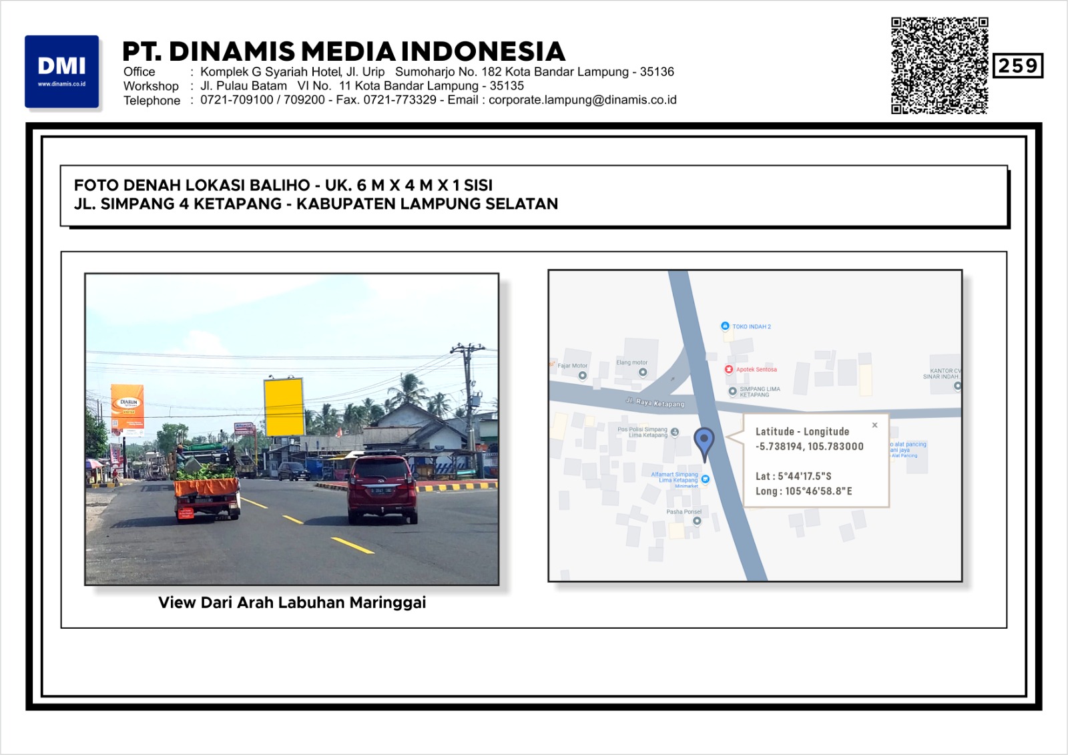The height and width of the screenshot is (755, 1068).
Task: Click the Simpang Lima Ketapang map marker
Action: click(732, 392)
